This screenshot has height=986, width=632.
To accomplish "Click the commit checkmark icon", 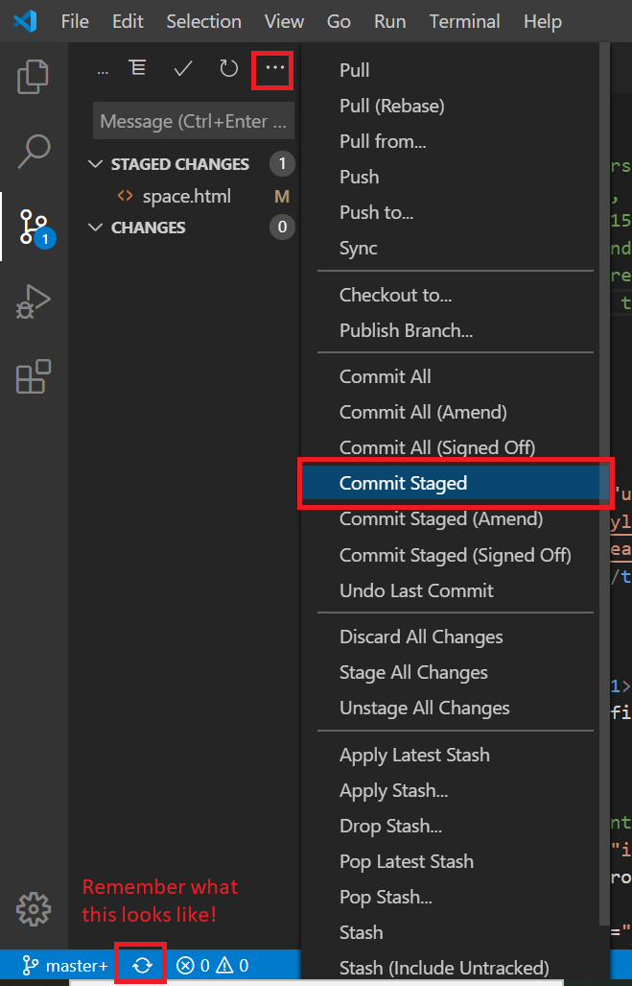I will tap(183, 68).
